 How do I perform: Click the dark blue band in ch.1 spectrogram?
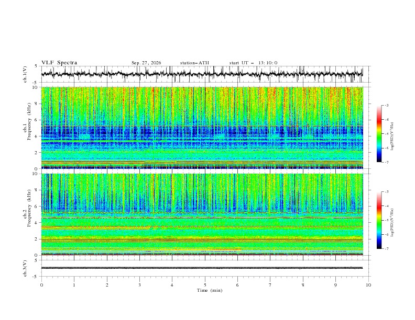click(x=202, y=131)
